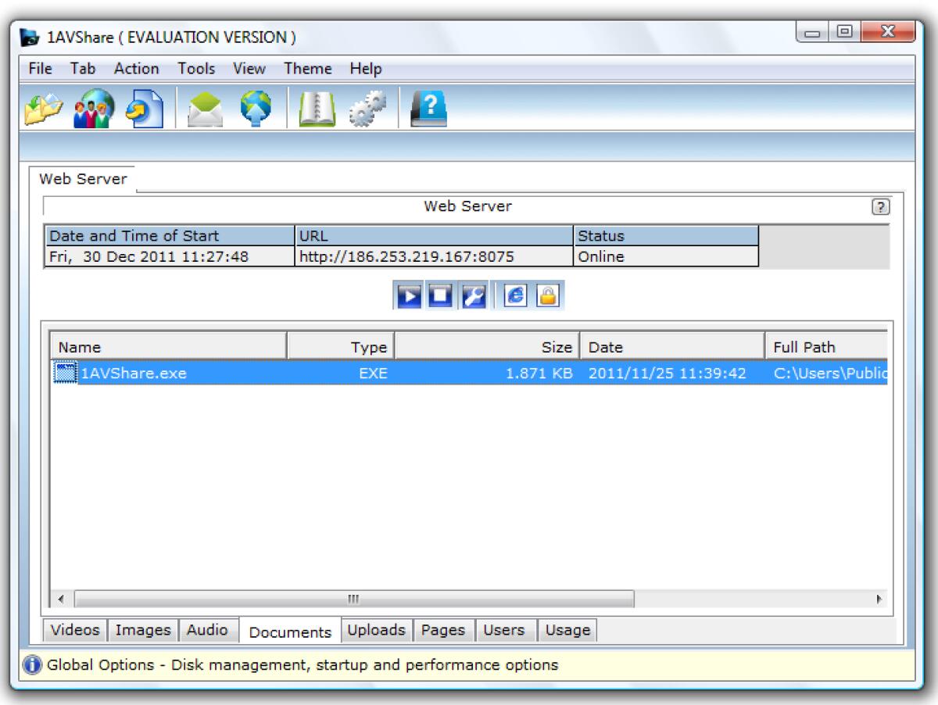Select the 1AVShare.exe file row
Viewport: 938px width, 705px height.
313,373
